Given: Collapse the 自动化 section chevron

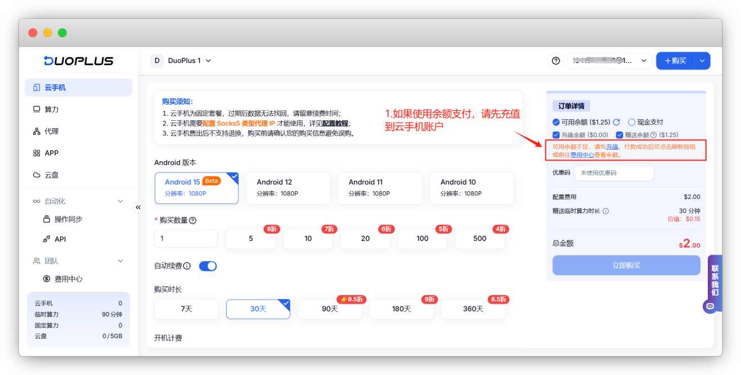Looking at the screenshot, I should [120, 201].
